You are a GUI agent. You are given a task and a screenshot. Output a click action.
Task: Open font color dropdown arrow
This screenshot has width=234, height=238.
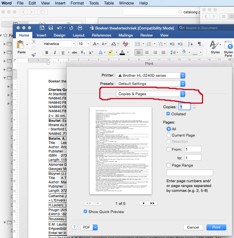[128, 52]
